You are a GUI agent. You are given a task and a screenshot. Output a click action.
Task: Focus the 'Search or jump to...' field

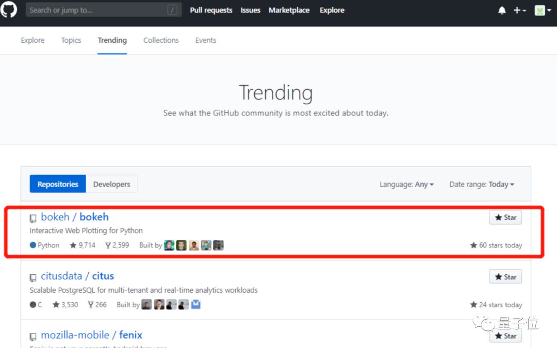pos(104,10)
